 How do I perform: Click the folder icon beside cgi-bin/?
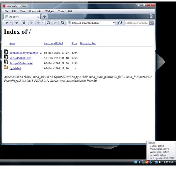point(6,67)
